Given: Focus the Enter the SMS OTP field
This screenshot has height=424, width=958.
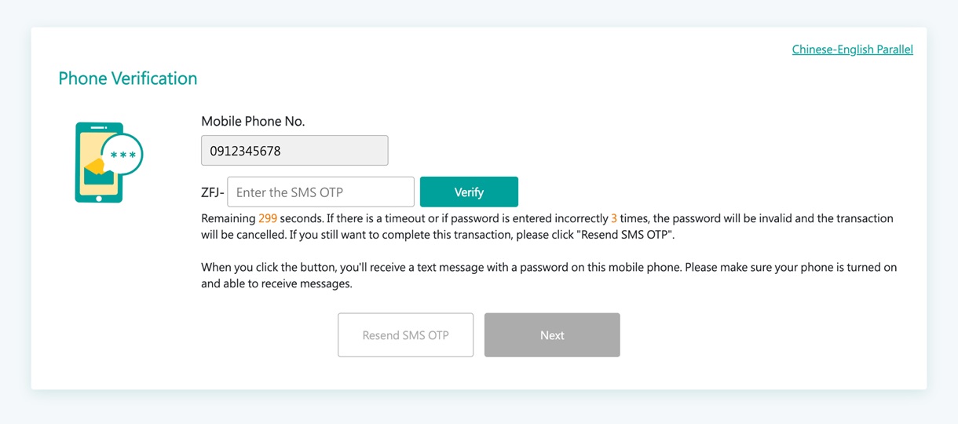Looking at the screenshot, I should (320, 192).
